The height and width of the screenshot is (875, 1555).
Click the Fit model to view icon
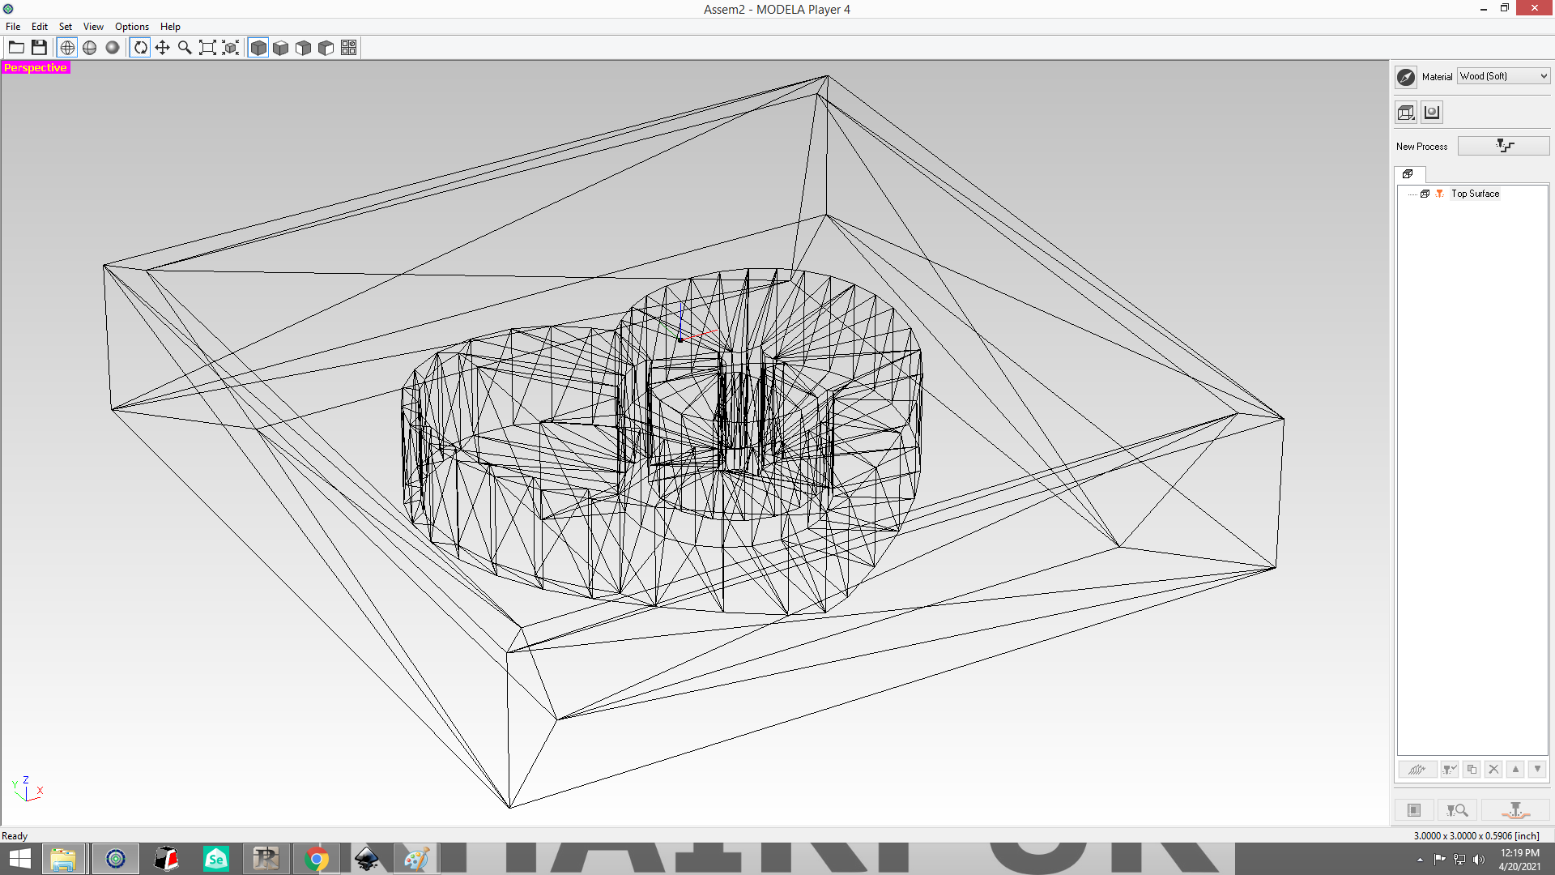[x=231, y=48]
